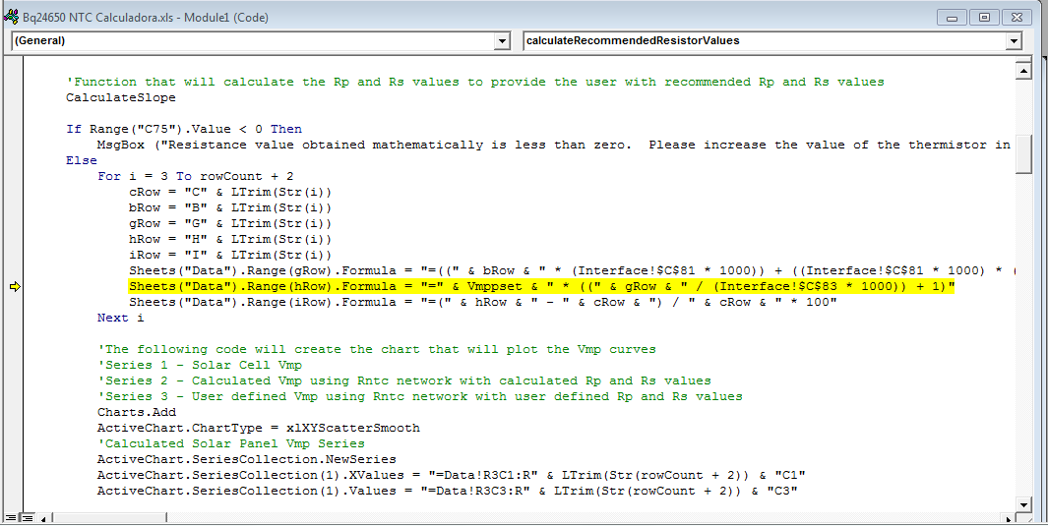The width and height of the screenshot is (1048, 526).
Task: Restore the Module1 code window
Action: pos(984,18)
